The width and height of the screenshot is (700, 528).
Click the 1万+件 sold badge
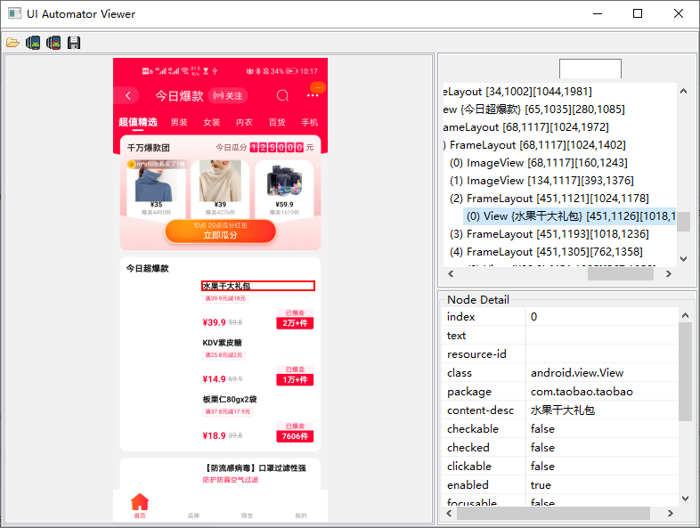[295, 379]
